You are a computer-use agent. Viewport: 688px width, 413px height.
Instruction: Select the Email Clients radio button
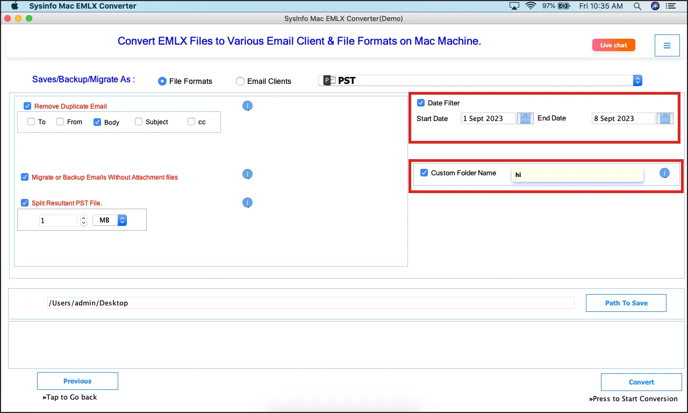(x=240, y=81)
